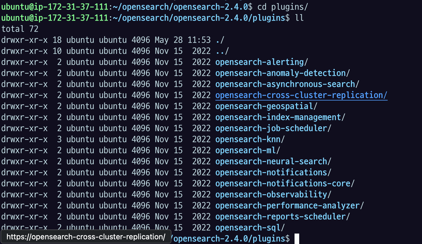Click the 'May 28 11:53' timestamp
The height and width of the screenshot is (244, 422).
pos(182,40)
